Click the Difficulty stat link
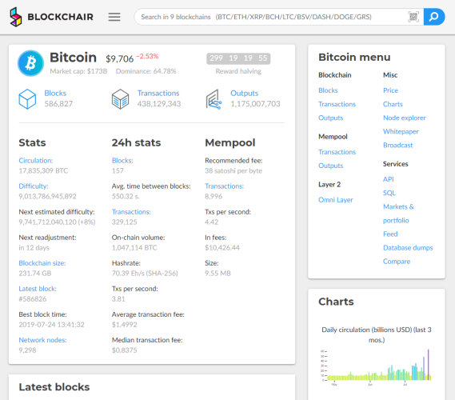This screenshot has height=400, width=455. point(34,186)
